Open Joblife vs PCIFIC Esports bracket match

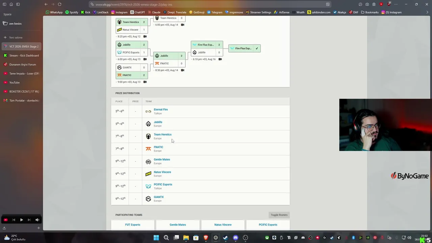point(132,49)
